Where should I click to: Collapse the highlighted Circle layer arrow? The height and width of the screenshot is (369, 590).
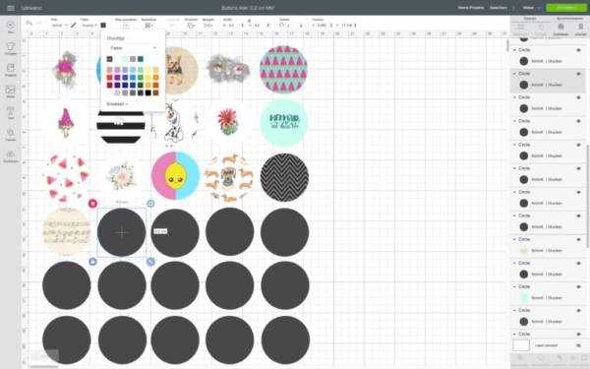coord(514,74)
